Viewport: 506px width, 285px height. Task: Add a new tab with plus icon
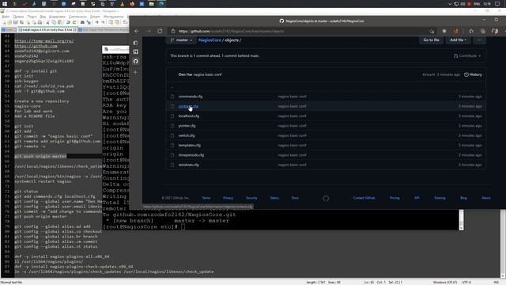135,72
